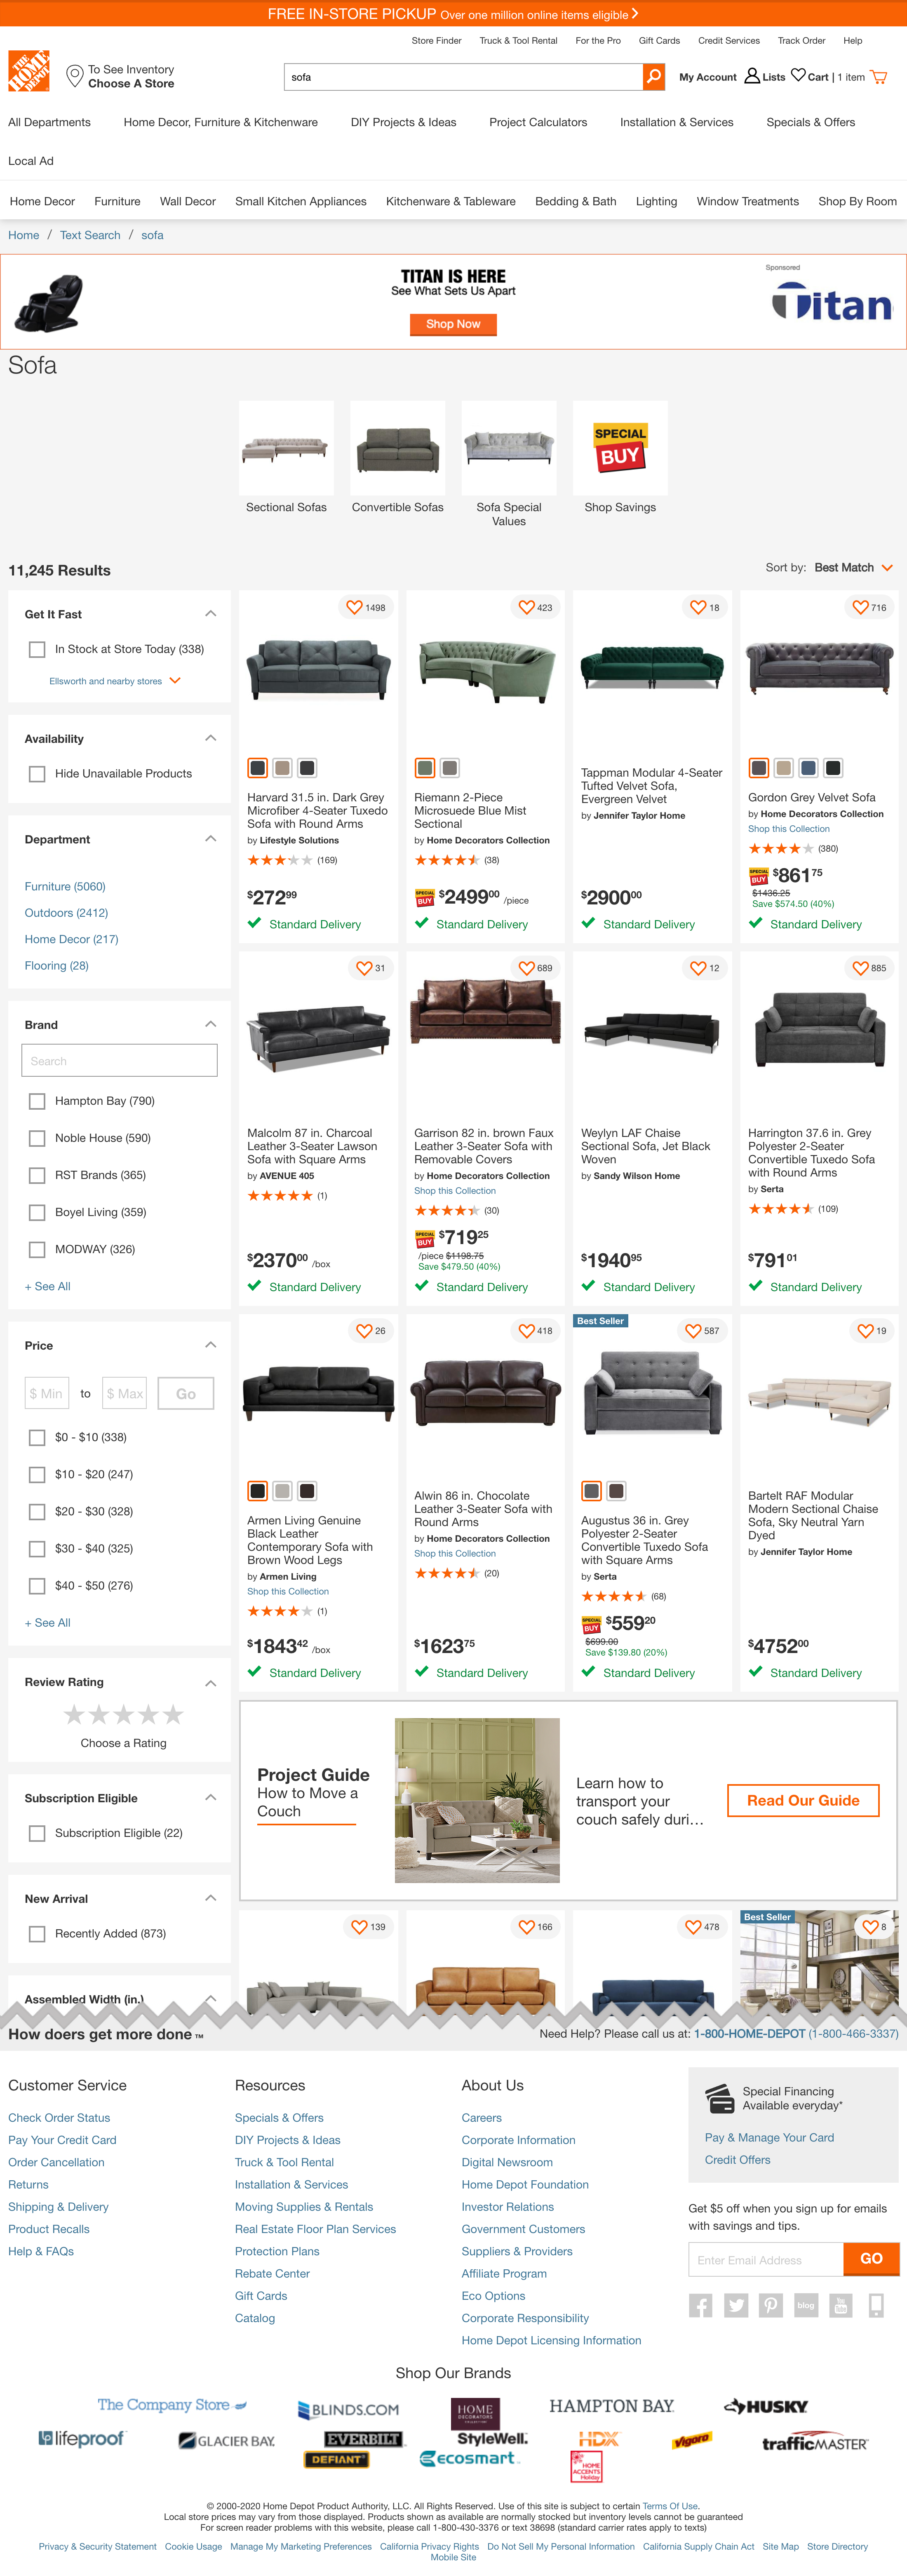
Task: Open Lists via the heart icon
Action: coord(798,75)
